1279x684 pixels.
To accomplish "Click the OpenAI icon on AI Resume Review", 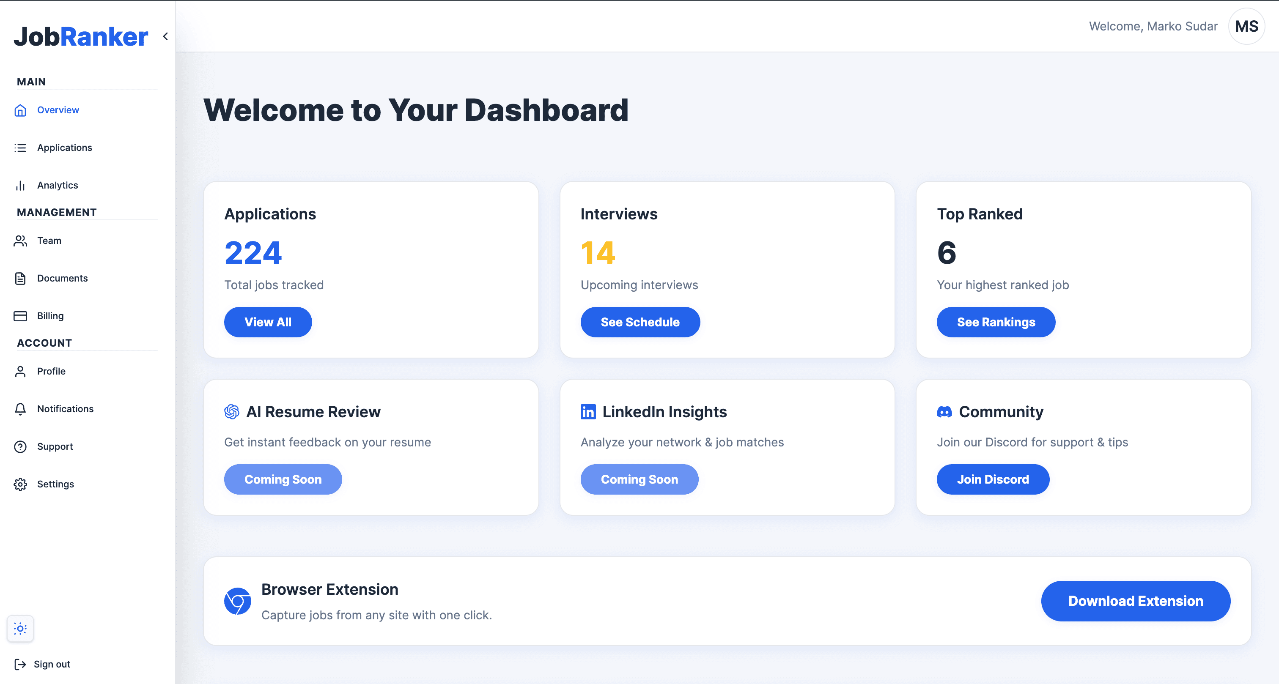I will [232, 411].
